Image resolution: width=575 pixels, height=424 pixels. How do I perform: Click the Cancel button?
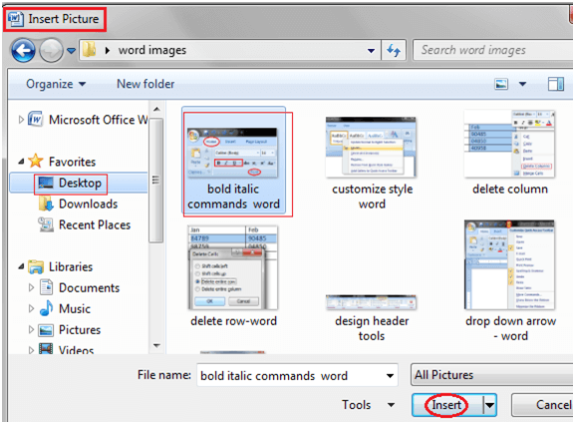coord(542,405)
